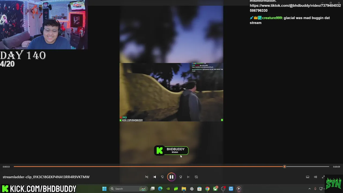Open the captions/subtitles menu icon
This screenshot has height=193, width=343.
(308, 177)
